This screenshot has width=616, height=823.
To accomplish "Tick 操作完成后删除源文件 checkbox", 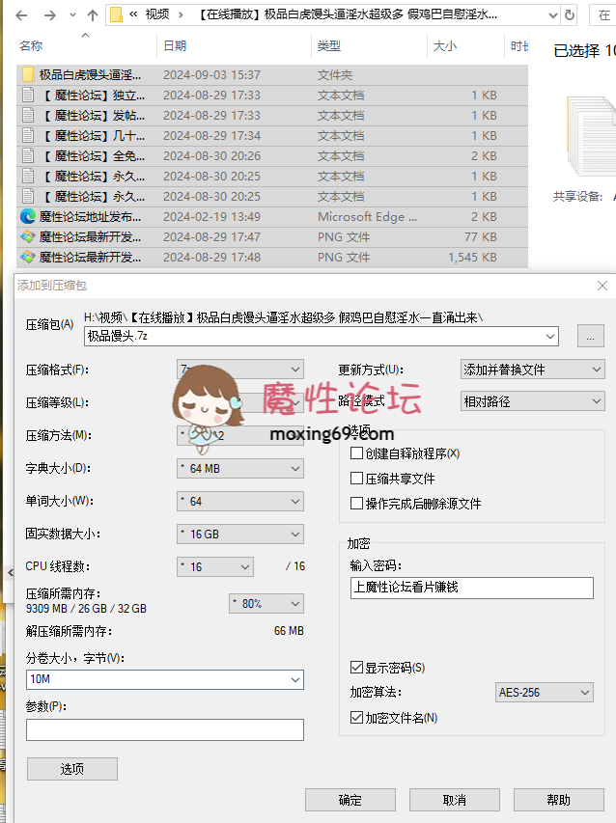I will pos(356,504).
